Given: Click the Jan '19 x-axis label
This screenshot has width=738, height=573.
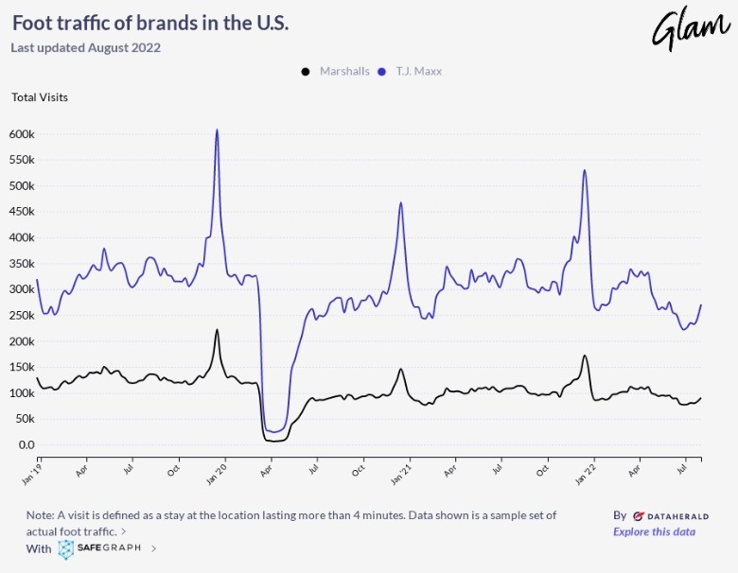Looking at the screenshot, I should [x=34, y=472].
